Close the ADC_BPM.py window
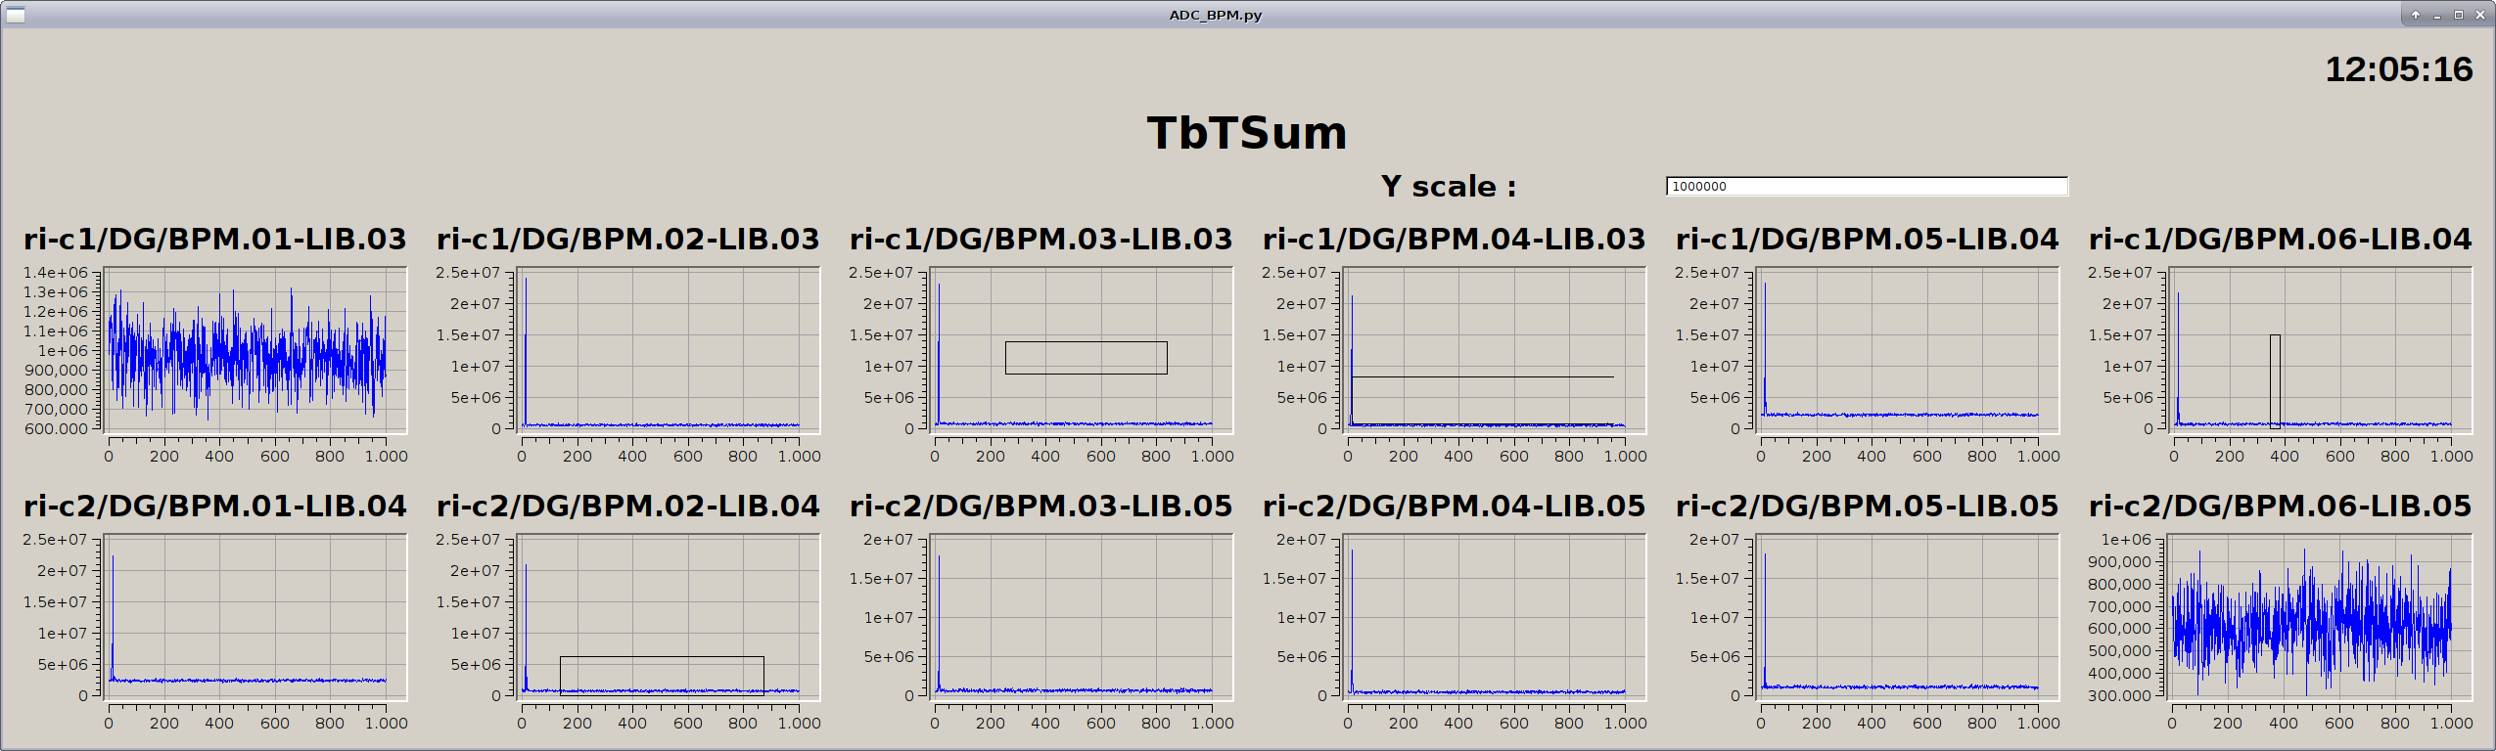 (2479, 15)
